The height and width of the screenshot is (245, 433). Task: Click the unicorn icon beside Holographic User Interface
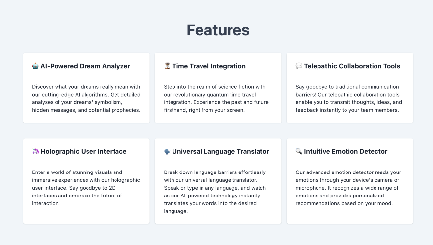pyautogui.click(x=35, y=151)
